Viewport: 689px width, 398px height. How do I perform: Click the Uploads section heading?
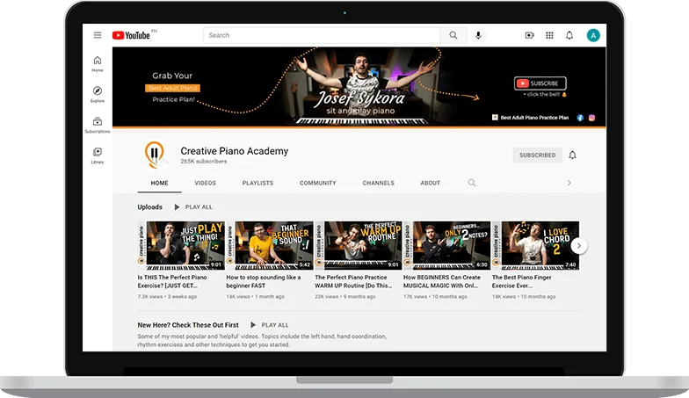tap(149, 207)
